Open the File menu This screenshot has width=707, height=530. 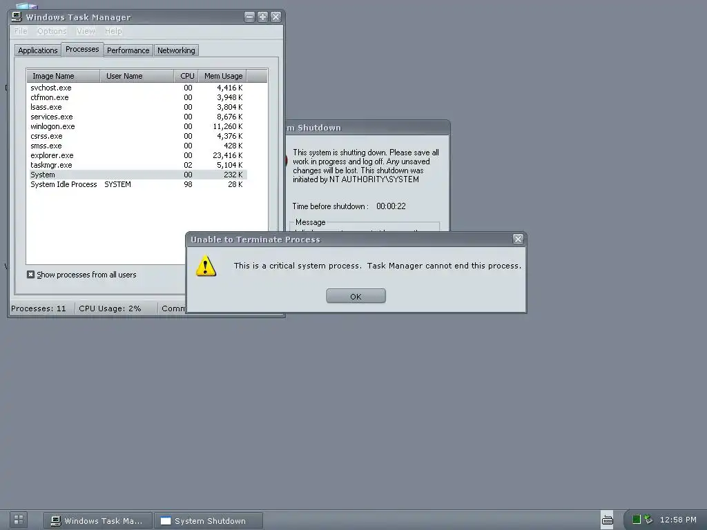(21, 31)
